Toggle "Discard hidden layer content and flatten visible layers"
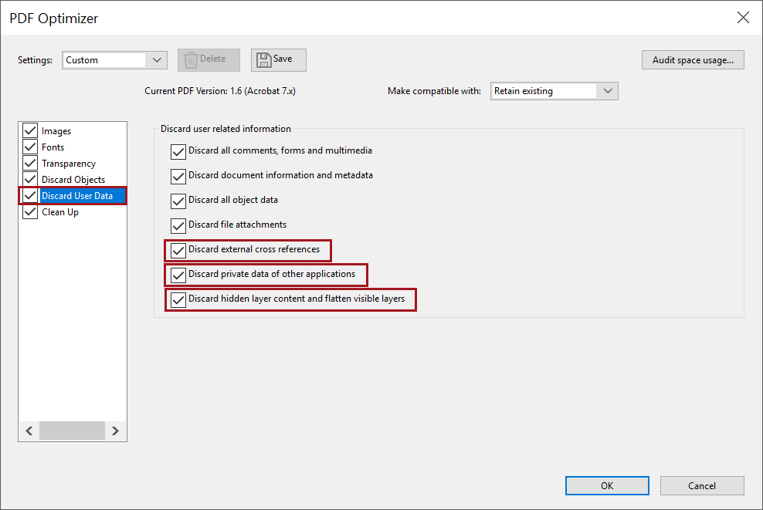Viewport: 763px width, 510px height. [x=178, y=299]
